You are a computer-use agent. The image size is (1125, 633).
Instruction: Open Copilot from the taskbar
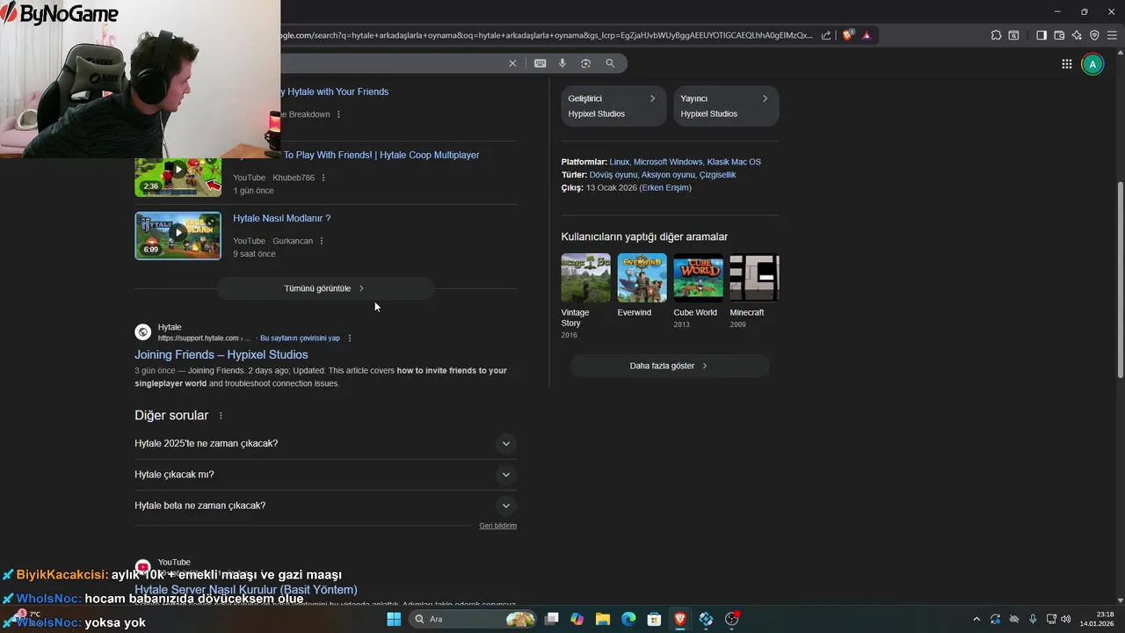[x=577, y=619]
